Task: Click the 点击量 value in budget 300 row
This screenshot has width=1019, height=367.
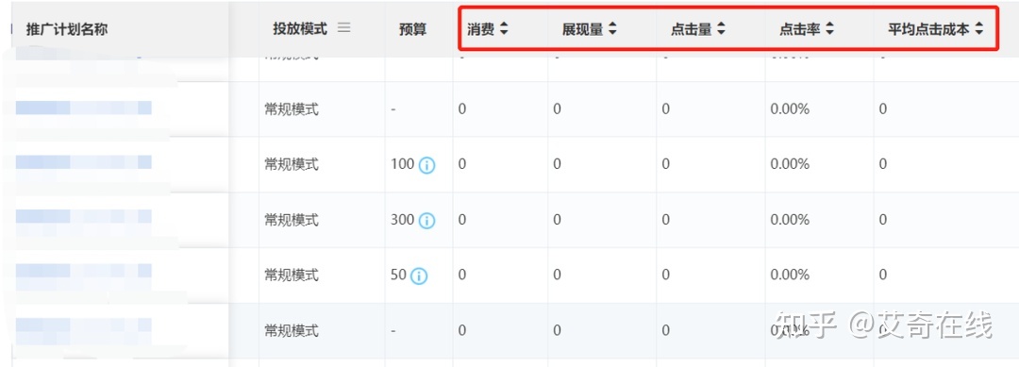Action: (x=665, y=220)
